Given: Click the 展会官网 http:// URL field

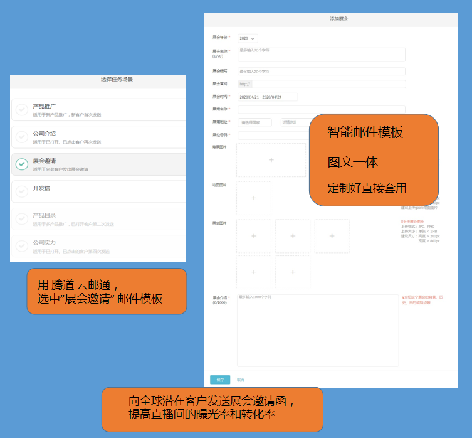Looking at the screenshot, I should [x=321, y=84].
